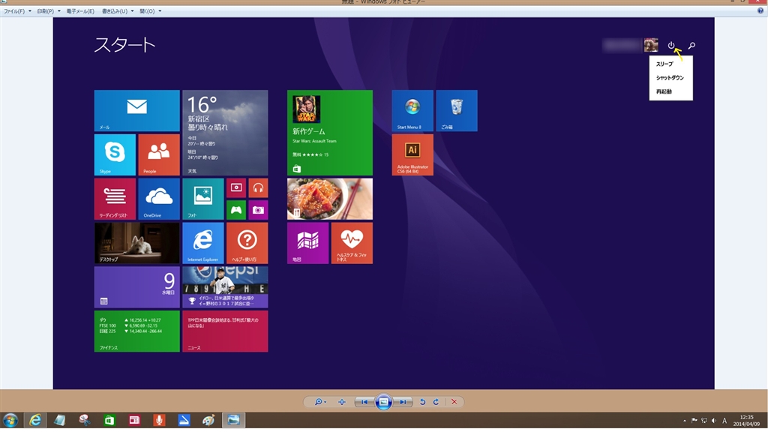Open the ヘルスケア & フィットネス tile
This screenshot has width=768, height=432.
coord(352,243)
